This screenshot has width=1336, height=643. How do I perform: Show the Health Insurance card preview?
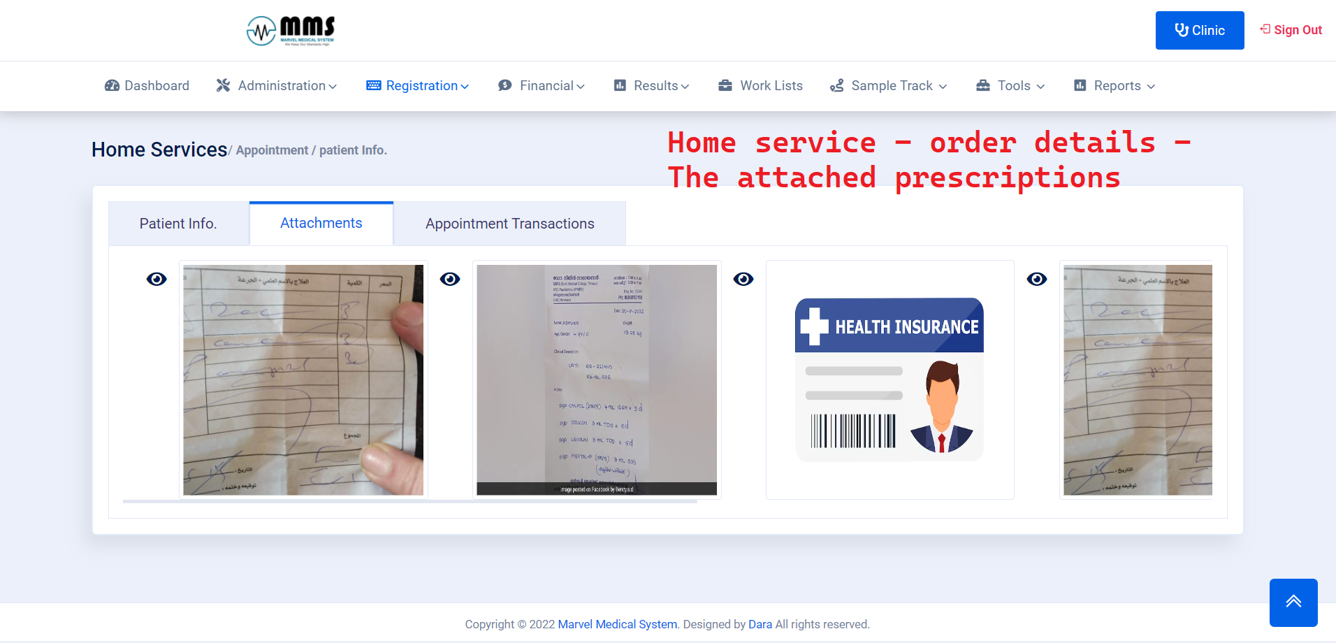pos(743,279)
